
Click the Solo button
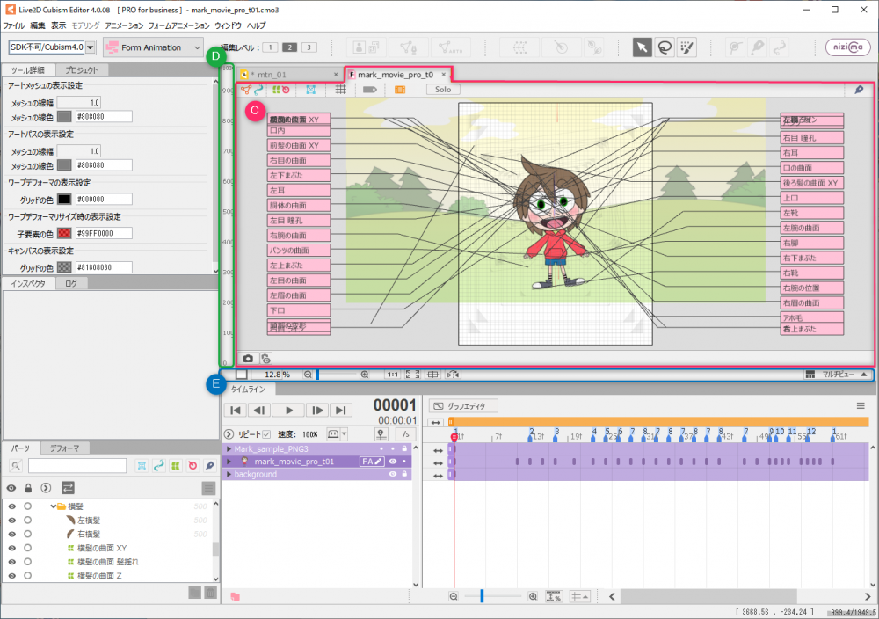pos(443,90)
